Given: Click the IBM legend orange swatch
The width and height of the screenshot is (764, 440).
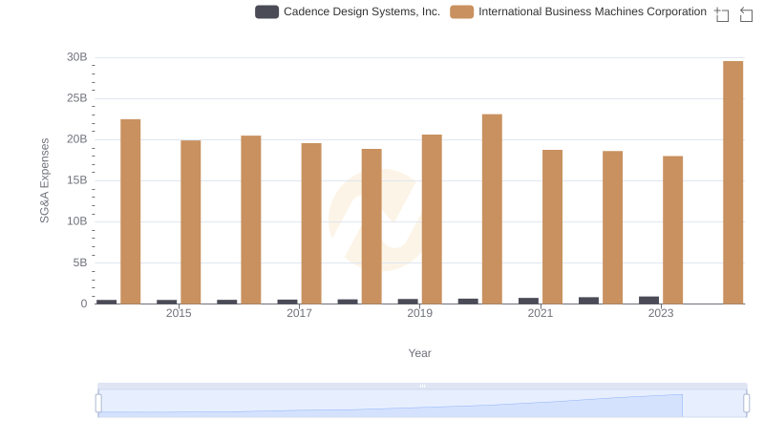Looking at the screenshot, I should coord(461,11).
